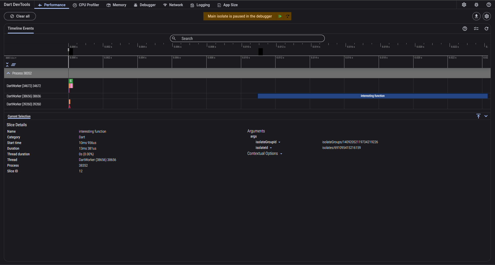Switch to the Debugger tab
Screen dimensions: 495x265
pyautogui.click(x=145, y=5)
